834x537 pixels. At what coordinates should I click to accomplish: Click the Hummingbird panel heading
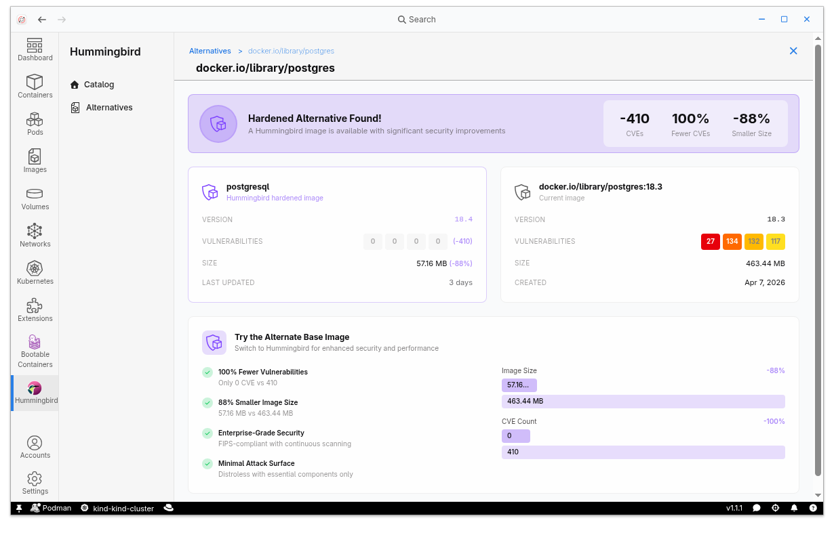[x=105, y=52]
